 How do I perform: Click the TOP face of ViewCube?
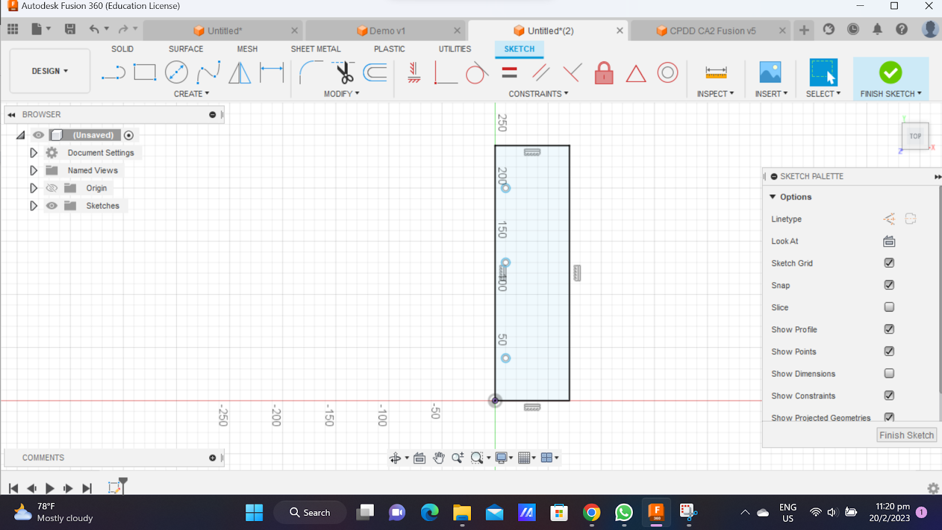(915, 136)
